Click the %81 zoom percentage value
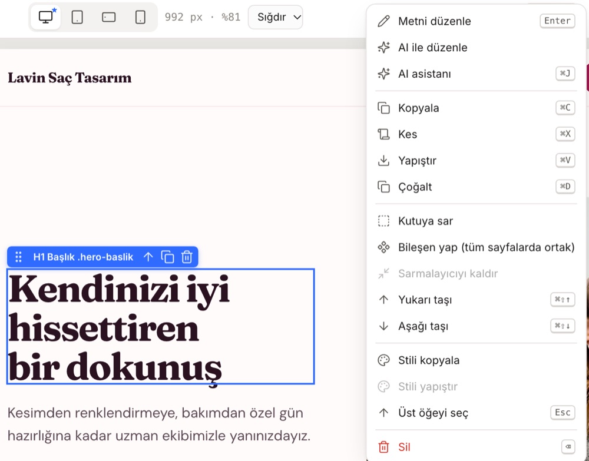The width and height of the screenshot is (589, 461). pos(231,17)
